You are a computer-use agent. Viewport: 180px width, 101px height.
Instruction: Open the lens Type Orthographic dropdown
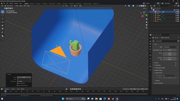pyautogui.click(x=170, y=47)
